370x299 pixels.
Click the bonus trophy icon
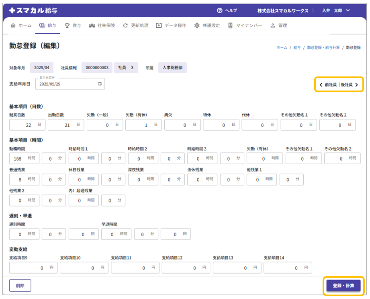pos(67,25)
